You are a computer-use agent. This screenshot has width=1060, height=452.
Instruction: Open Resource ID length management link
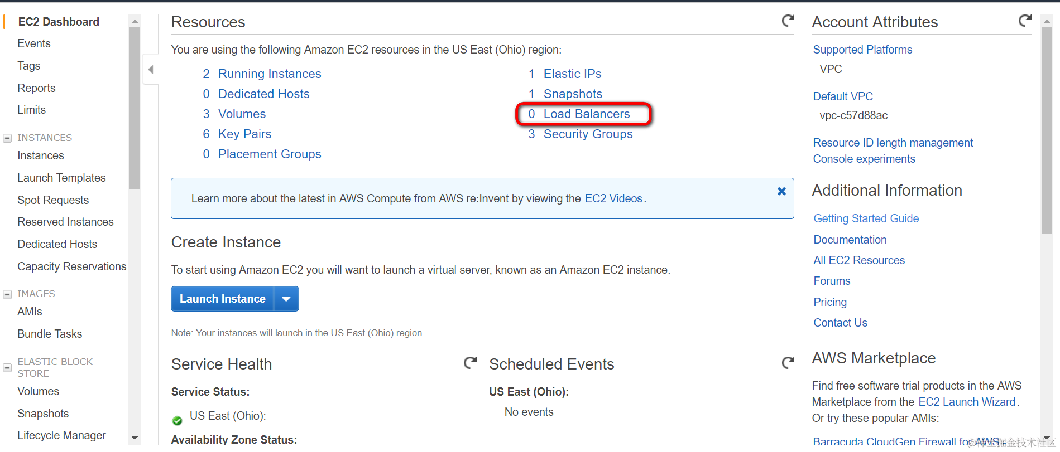point(893,143)
